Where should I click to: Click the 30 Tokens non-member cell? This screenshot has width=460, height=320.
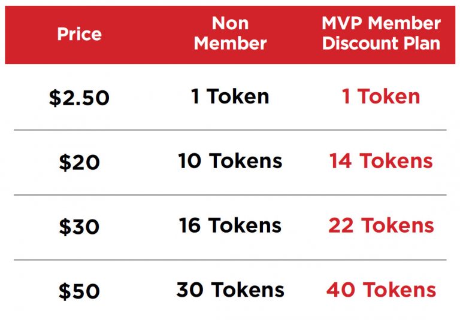pos(230,290)
